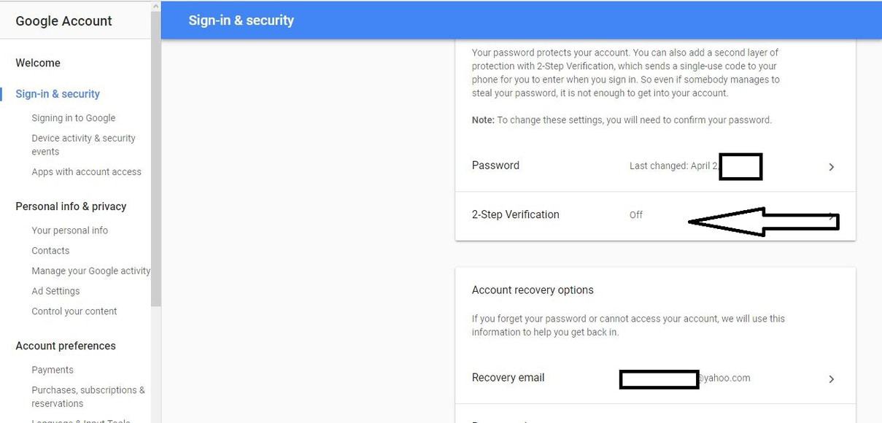View Apps with account access

tap(86, 171)
